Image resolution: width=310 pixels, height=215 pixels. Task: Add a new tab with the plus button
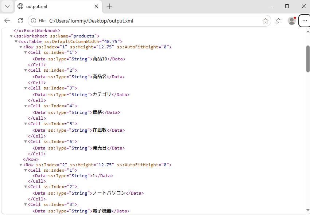[x=109, y=6]
